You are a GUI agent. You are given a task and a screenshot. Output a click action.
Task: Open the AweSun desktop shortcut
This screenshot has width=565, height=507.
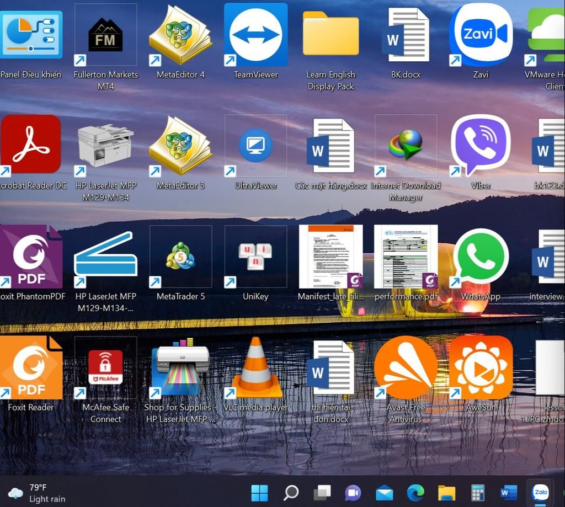point(481,367)
